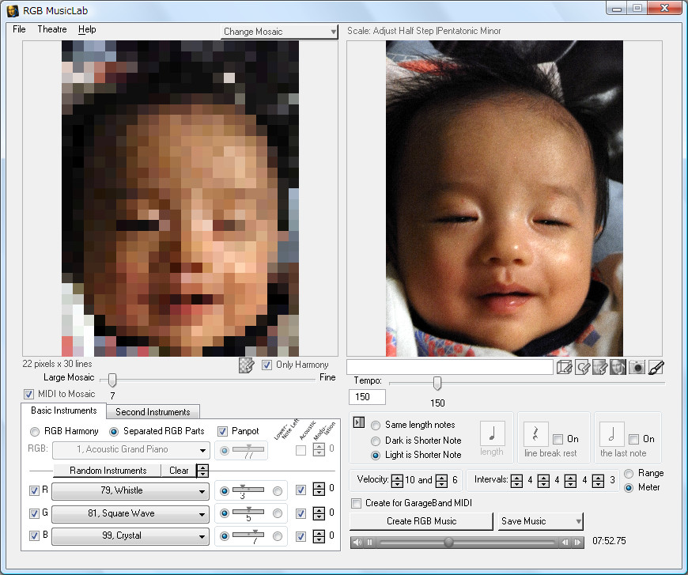The width and height of the screenshot is (688, 575).
Task: Adjust the modulation stepper in R row
Action: [x=319, y=490]
